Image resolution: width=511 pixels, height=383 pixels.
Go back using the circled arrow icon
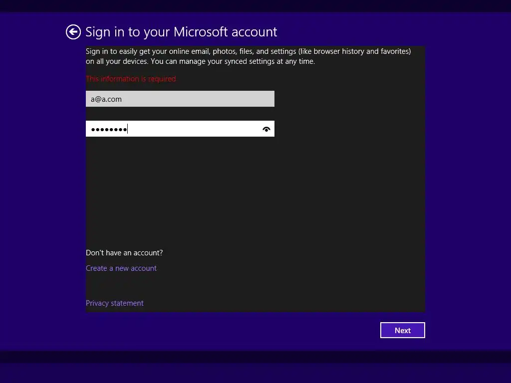pos(73,32)
